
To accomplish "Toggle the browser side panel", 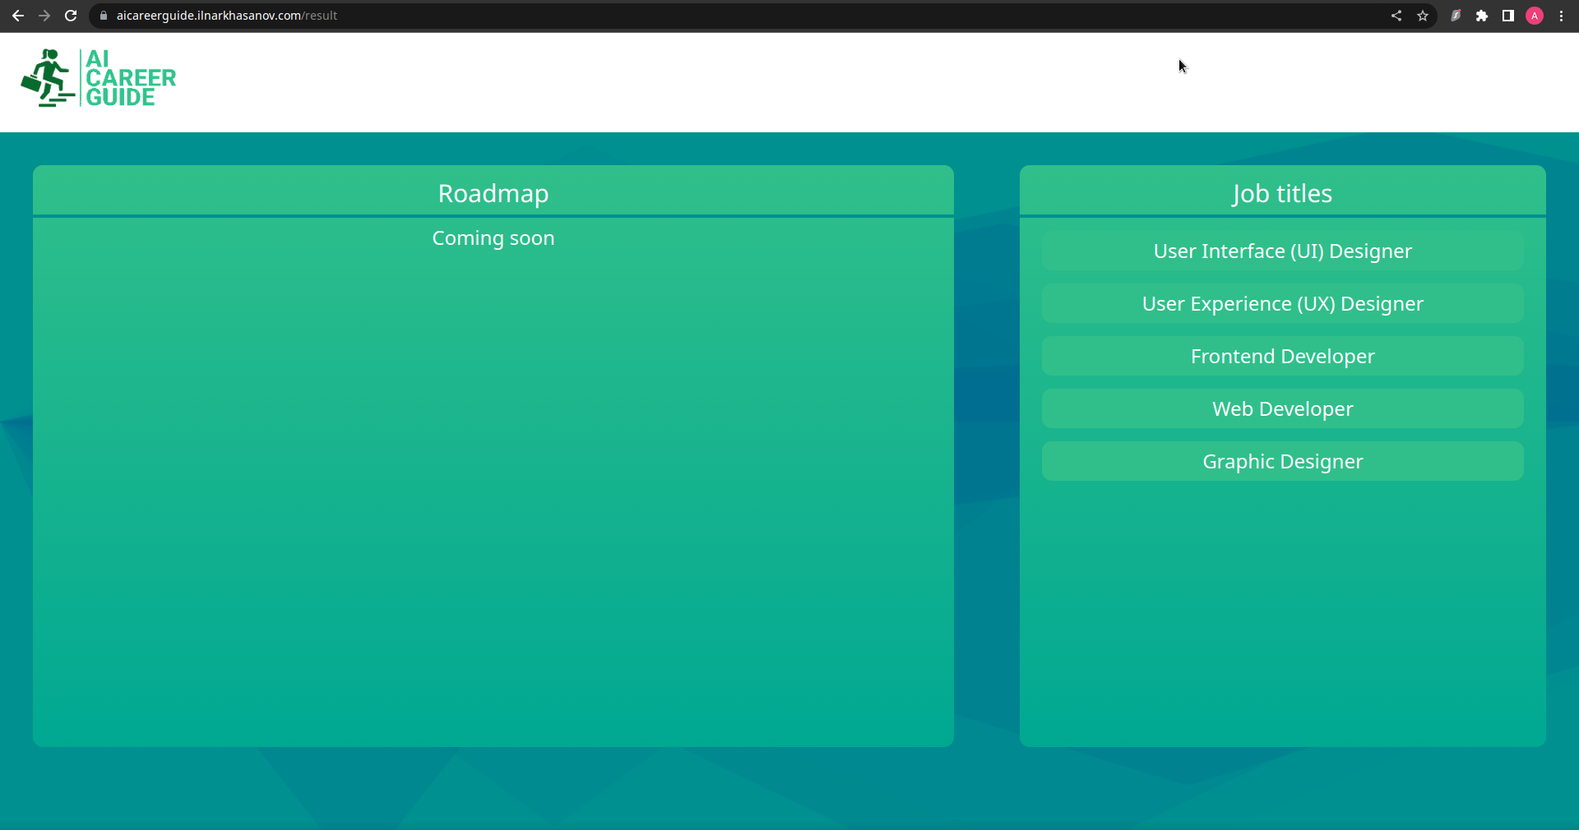I will coord(1508,16).
